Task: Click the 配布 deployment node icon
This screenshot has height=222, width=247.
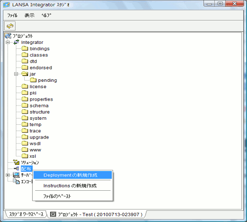Action: (x=16, y=169)
